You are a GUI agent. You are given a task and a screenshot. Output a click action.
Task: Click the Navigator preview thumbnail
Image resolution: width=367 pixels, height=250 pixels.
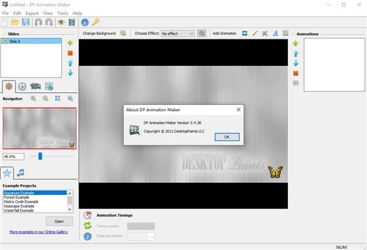pyautogui.click(x=40, y=128)
